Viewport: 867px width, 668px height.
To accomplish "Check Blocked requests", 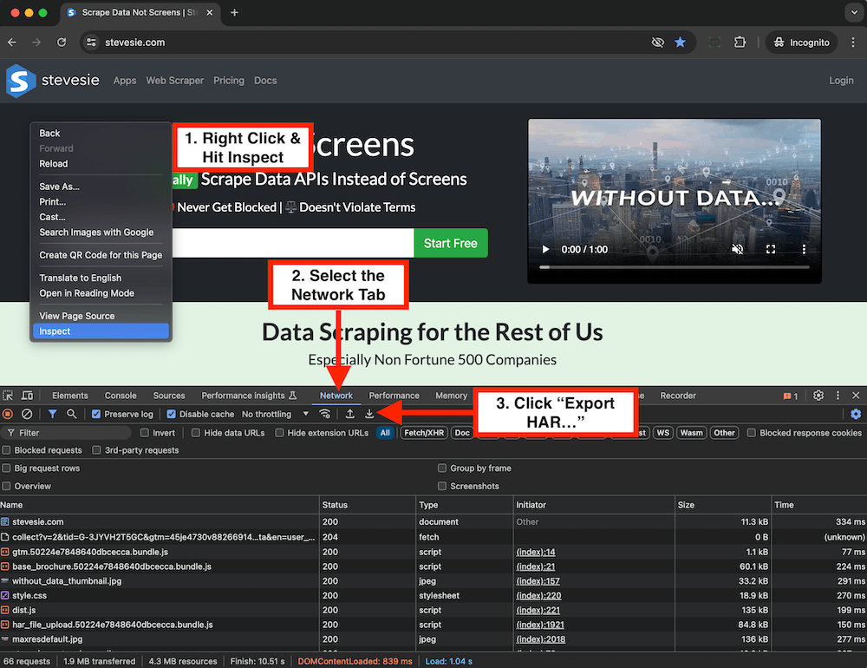I will pos(7,450).
